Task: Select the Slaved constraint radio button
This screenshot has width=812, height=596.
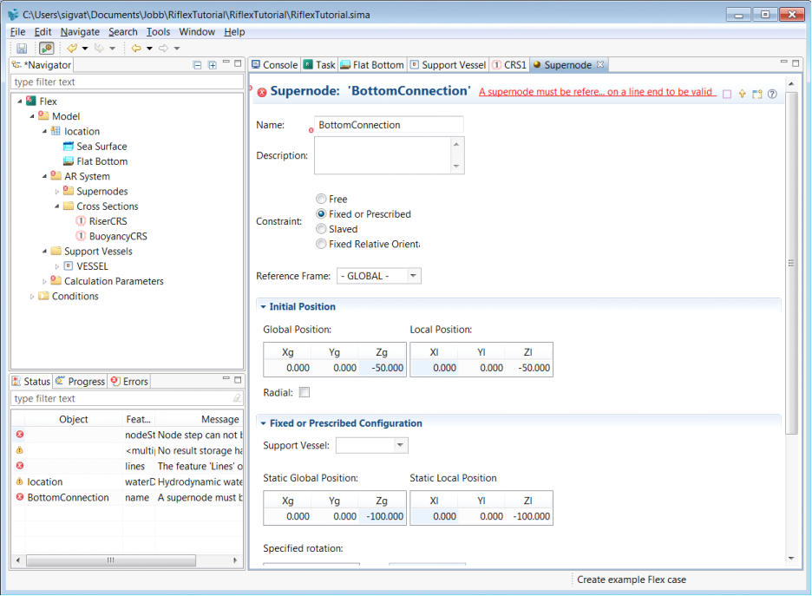Action: 322,229
